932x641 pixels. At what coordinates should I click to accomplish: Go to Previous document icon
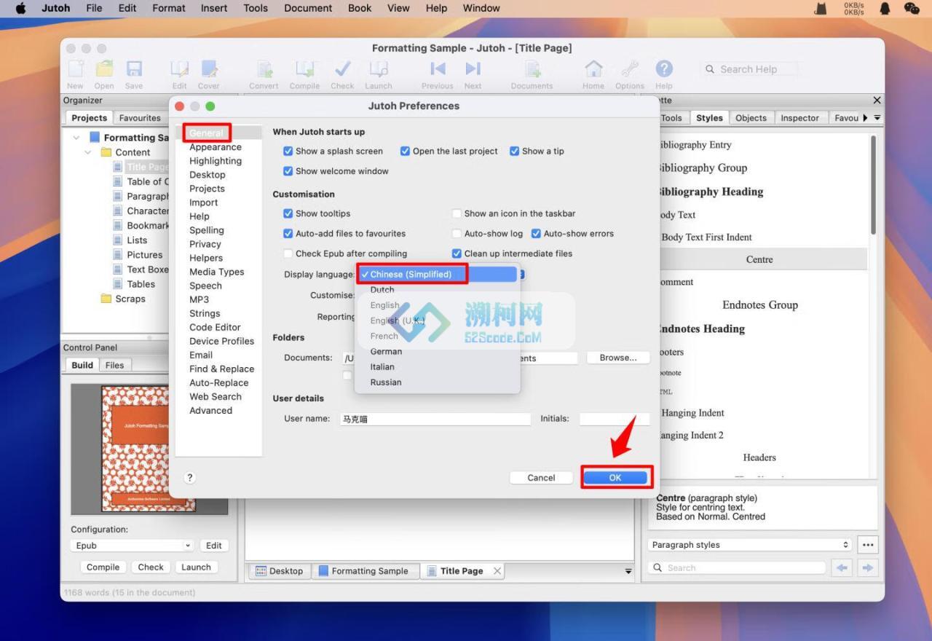(438, 68)
